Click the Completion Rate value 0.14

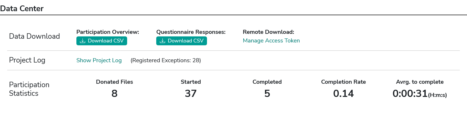pyautogui.click(x=343, y=93)
